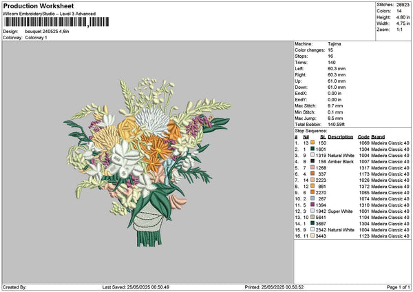Click the Wilcom EmbroideryStudio Level 3 Advanced text
Viewport: 413px width, 292px height.
50,14
